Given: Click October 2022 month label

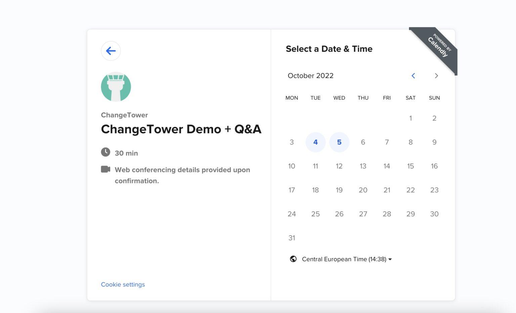Looking at the screenshot, I should coord(310,75).
